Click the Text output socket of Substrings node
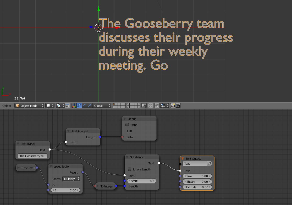 [x=159, y=163]
